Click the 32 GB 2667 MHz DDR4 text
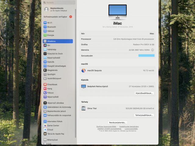 pyautogui.click(x=139, y=50)
